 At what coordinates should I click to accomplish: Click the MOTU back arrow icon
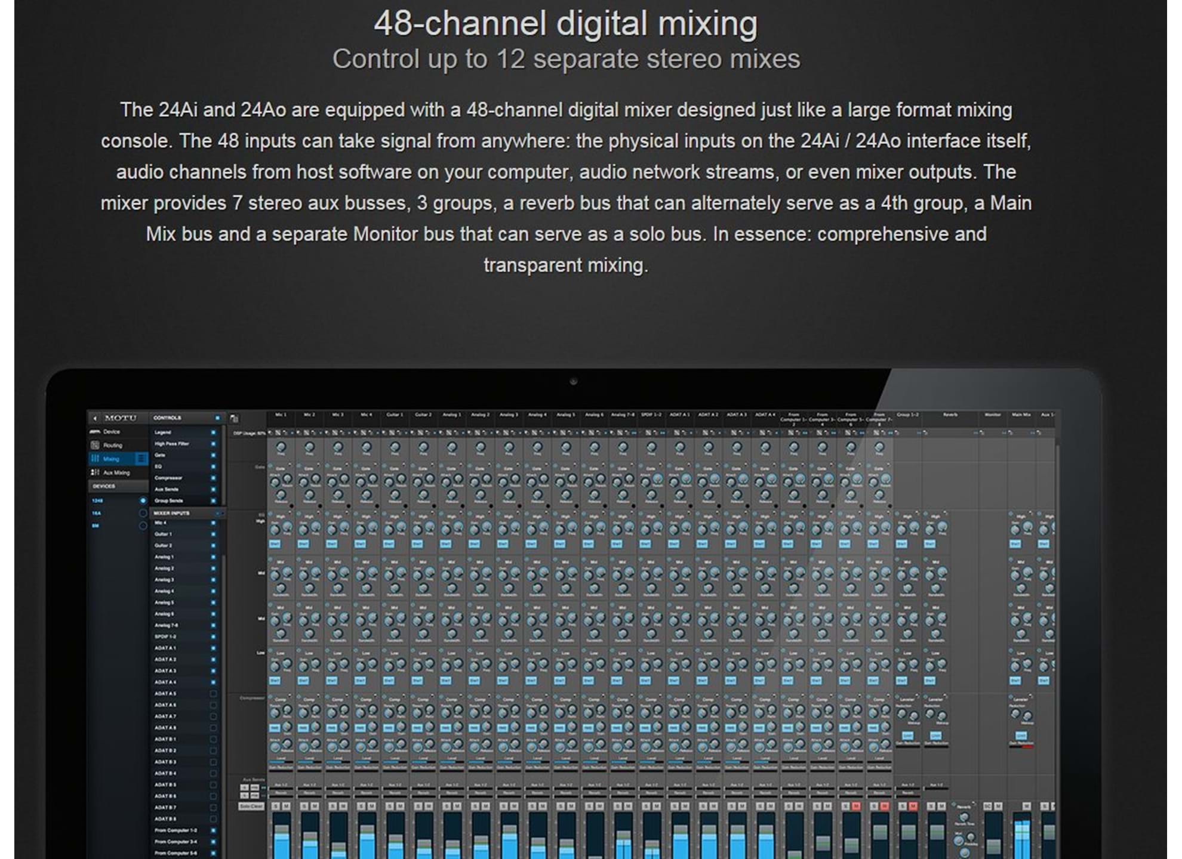pos(95,418)
